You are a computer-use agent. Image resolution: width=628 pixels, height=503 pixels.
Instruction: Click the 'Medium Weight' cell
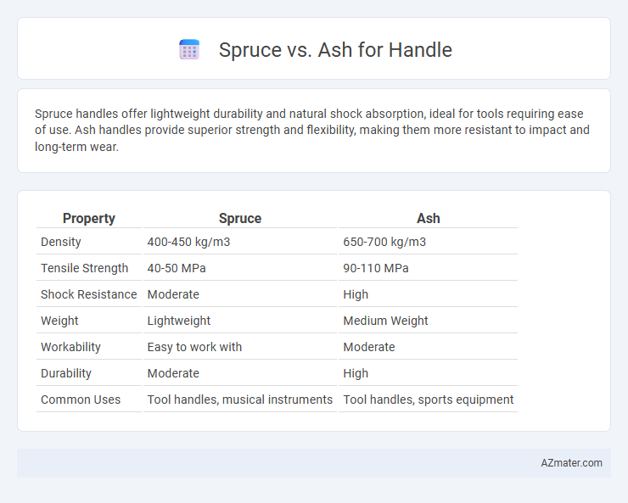pyautogui.click(x=429, y=321)
